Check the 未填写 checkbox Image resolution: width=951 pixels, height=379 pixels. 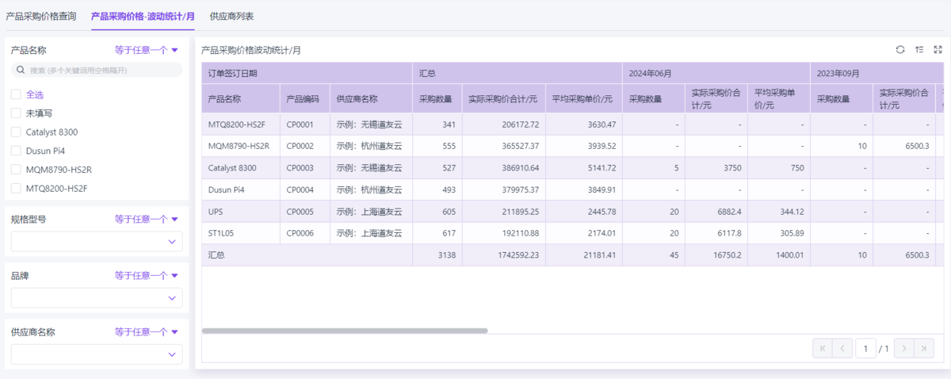click(16, 113)
